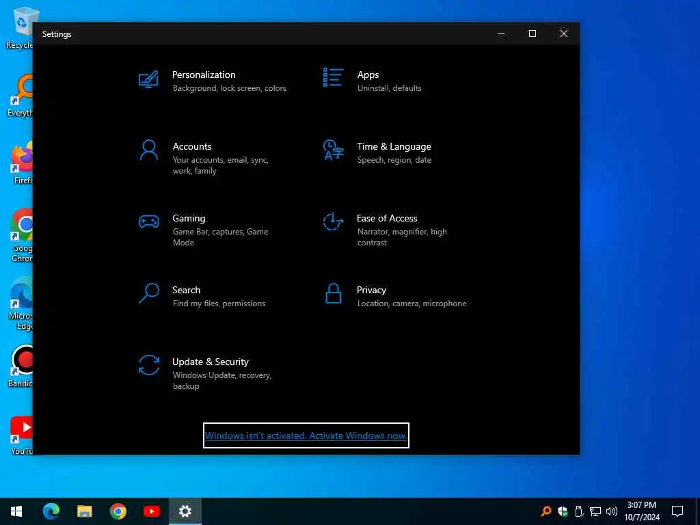Select the Accounts person icon

pyautogui.click(x=148, y=150)
